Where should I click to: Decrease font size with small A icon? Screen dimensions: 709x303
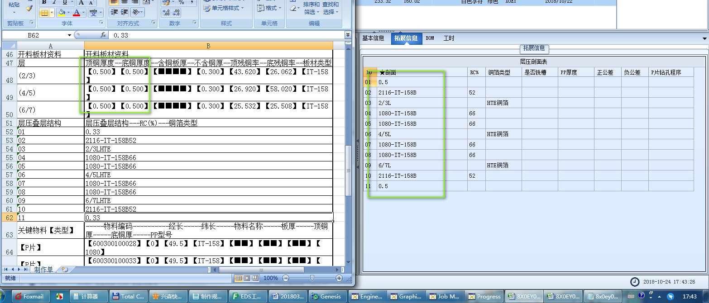[92, 2]
